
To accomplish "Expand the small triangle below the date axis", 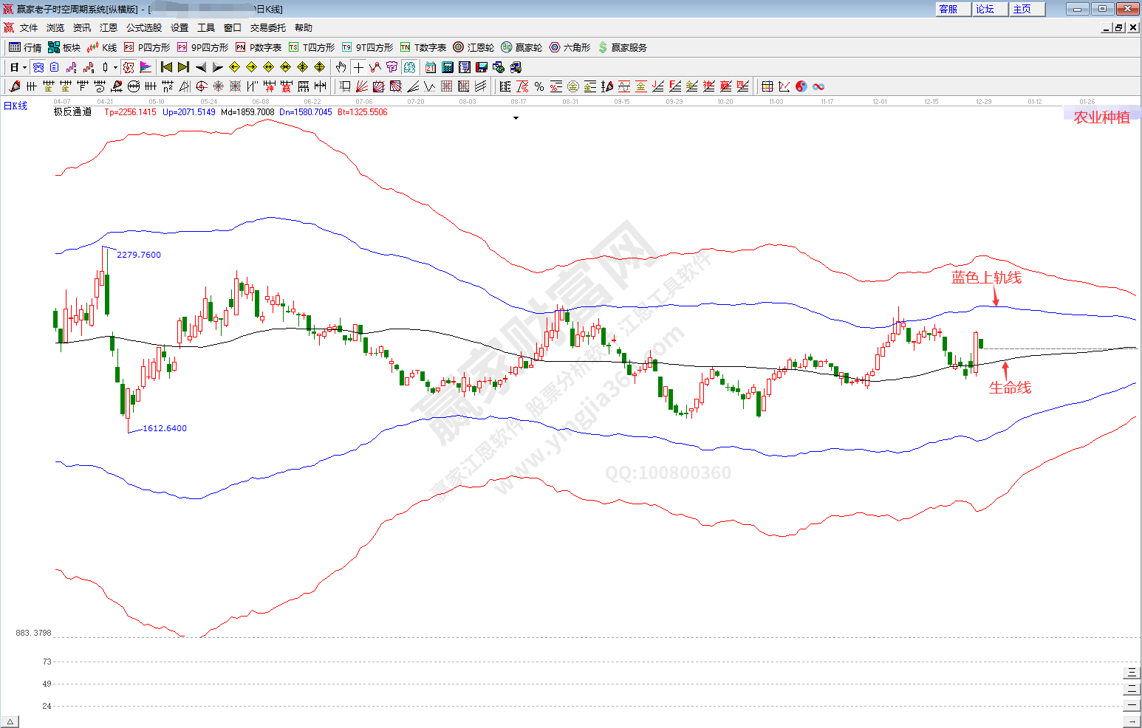I will 516,118.
